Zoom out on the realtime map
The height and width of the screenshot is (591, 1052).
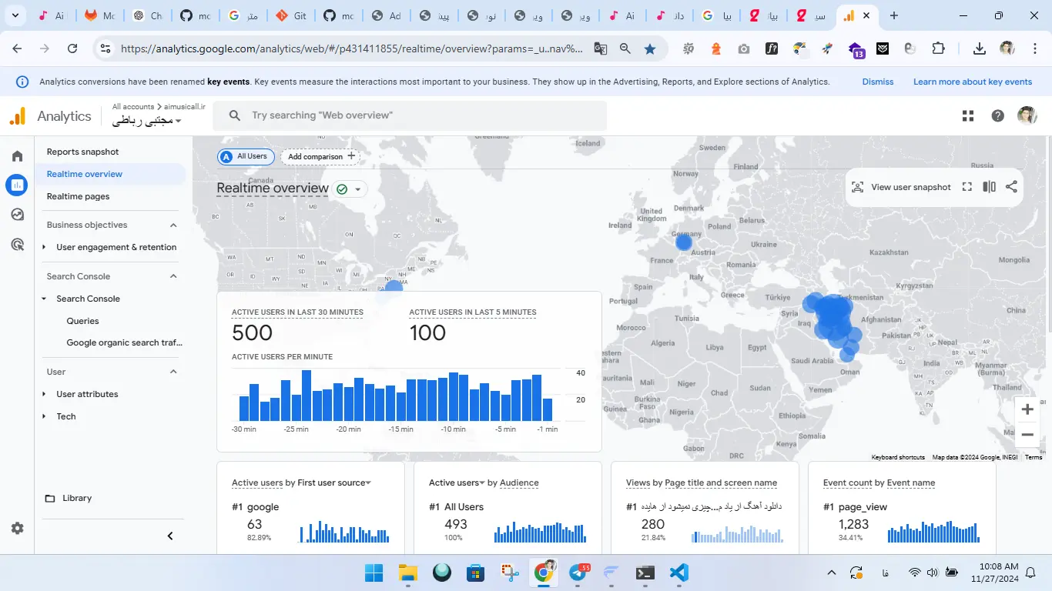pyautogui.click(x=1027, y=435)
